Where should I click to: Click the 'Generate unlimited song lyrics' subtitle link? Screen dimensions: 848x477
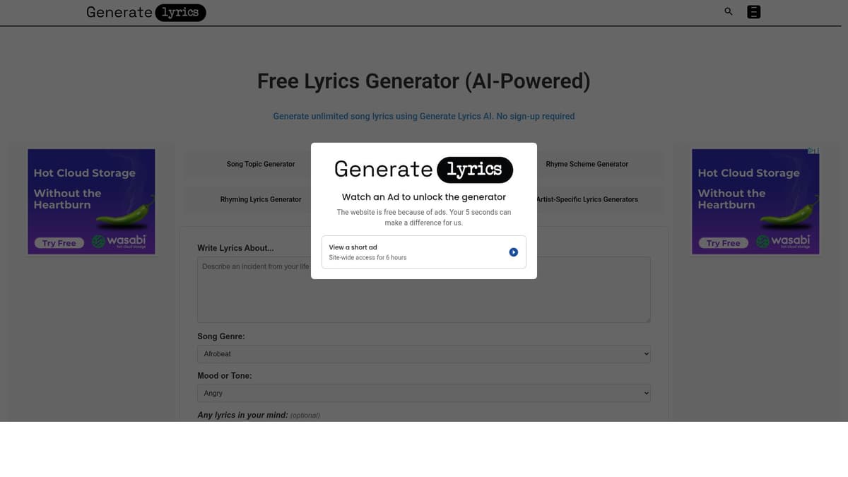(423, 116)
